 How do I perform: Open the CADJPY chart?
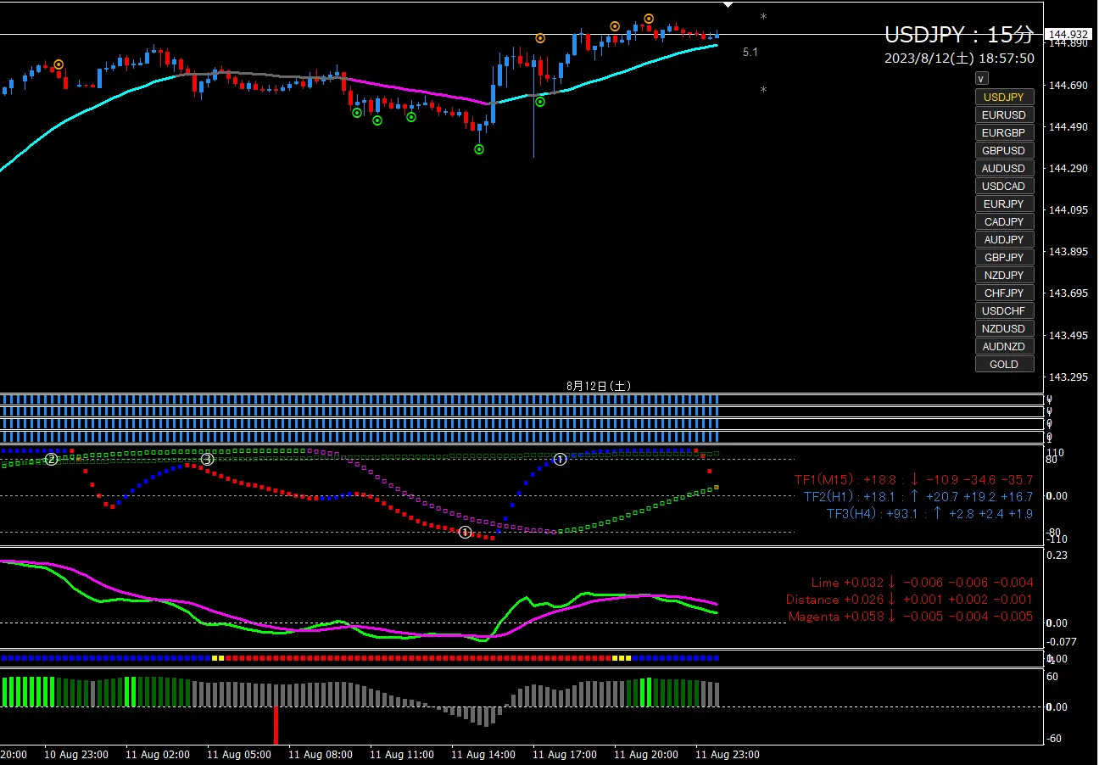[x=1004, y=222]
